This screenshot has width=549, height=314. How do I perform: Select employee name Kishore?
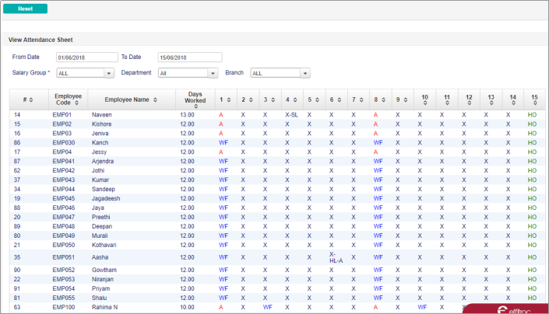coord(101,124)
